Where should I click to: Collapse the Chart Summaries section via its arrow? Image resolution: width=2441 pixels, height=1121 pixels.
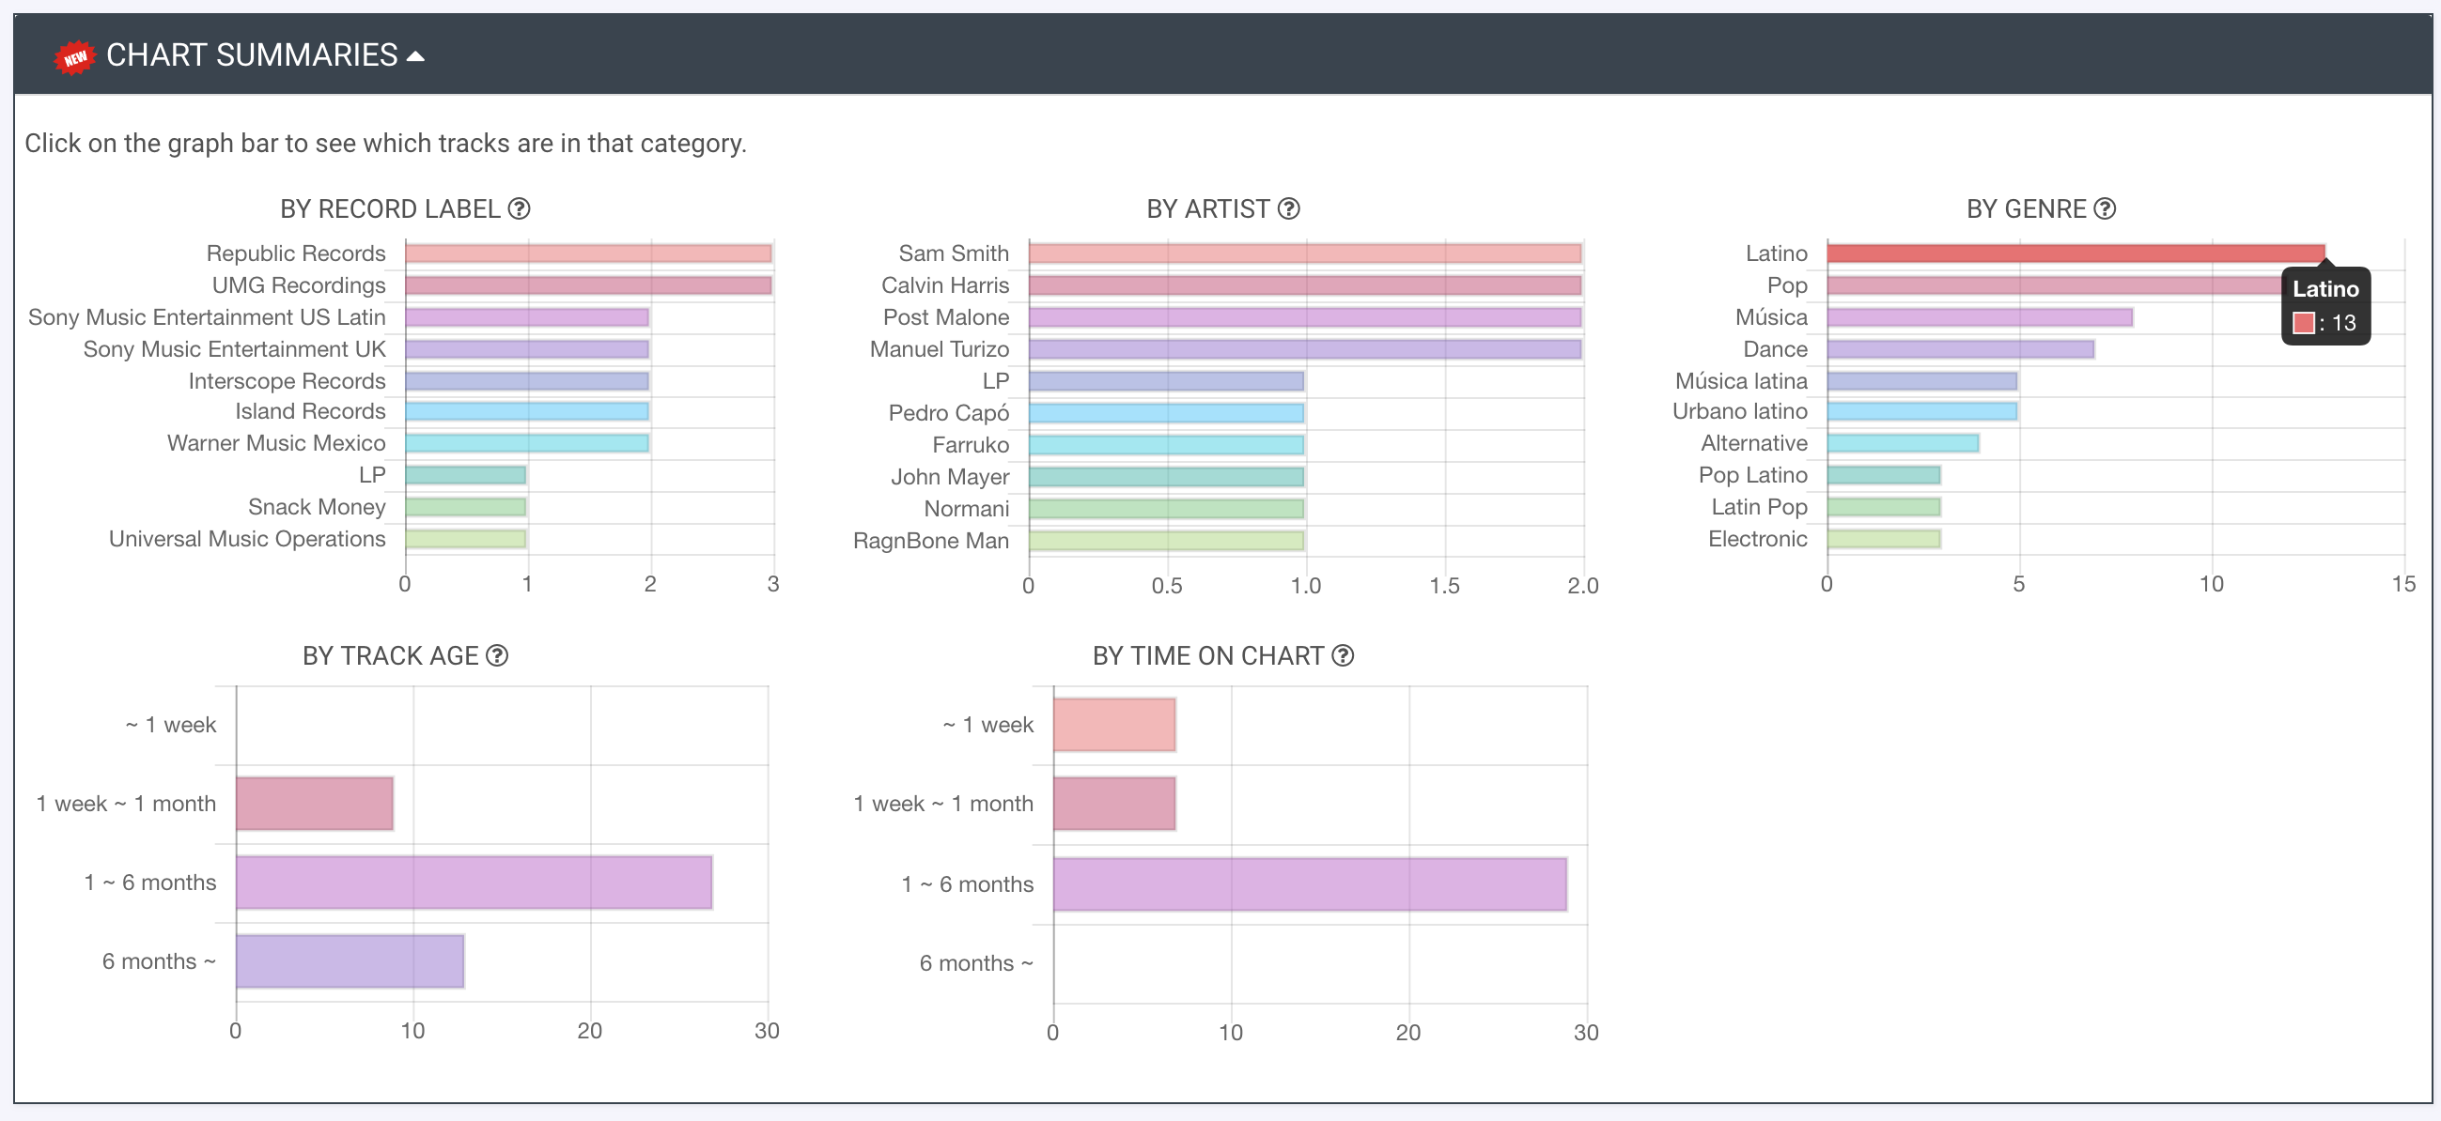click(415, 57)
